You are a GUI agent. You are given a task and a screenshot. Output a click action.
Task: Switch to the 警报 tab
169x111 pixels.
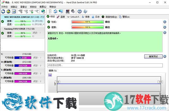click(x=124, y=17)
